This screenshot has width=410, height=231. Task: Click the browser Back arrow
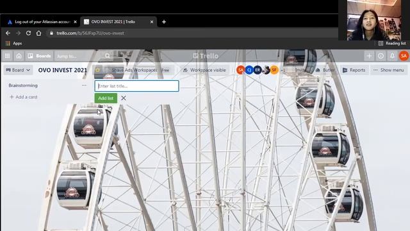(8, 33)
